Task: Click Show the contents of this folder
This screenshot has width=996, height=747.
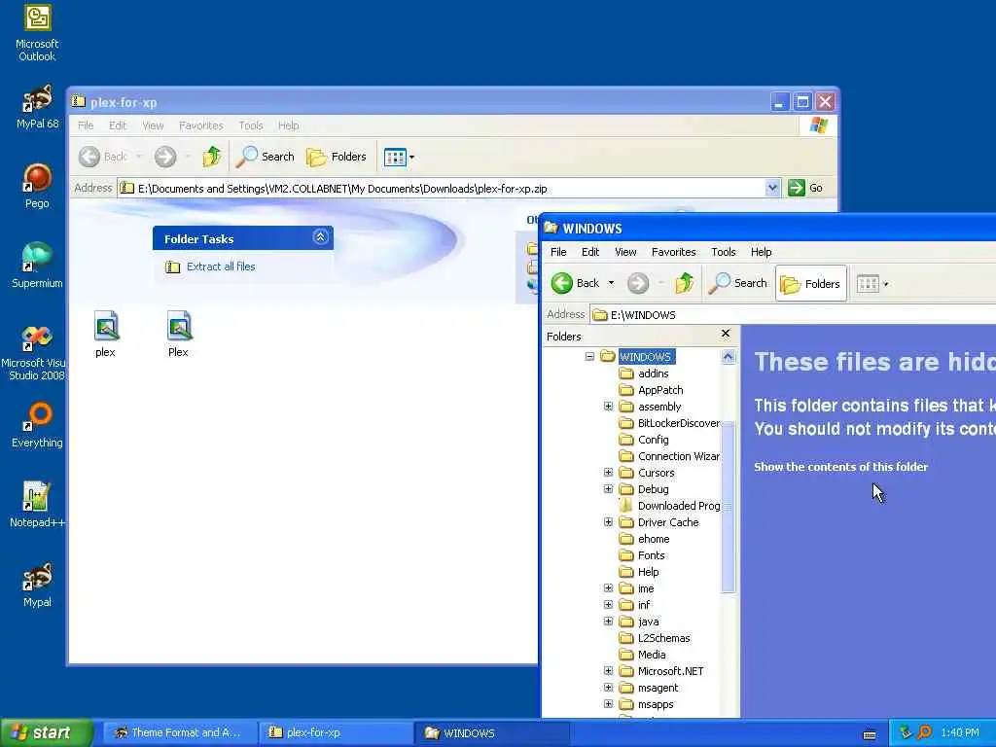Action: pos(840,467)
